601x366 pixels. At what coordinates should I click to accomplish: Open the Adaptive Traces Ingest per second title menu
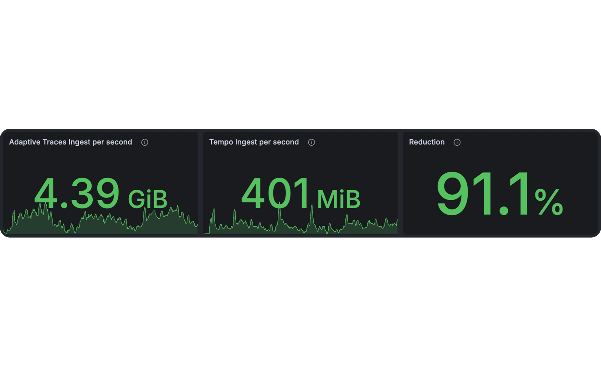click(70, 142)
